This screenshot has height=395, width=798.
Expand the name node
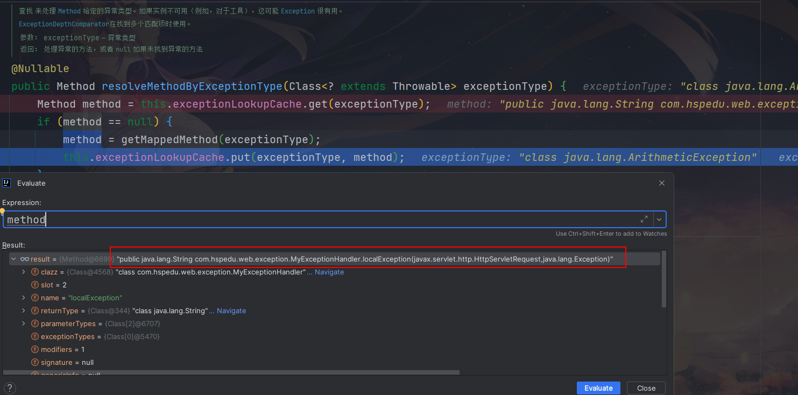coord(24,298)
